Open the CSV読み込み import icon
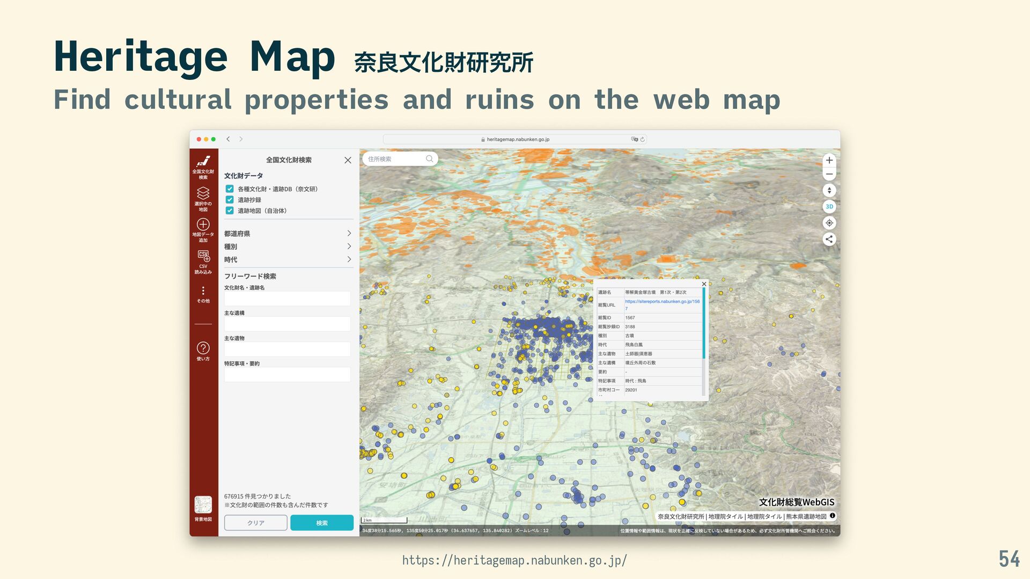Screen dimensions: 1030x579 pos(203,256)
